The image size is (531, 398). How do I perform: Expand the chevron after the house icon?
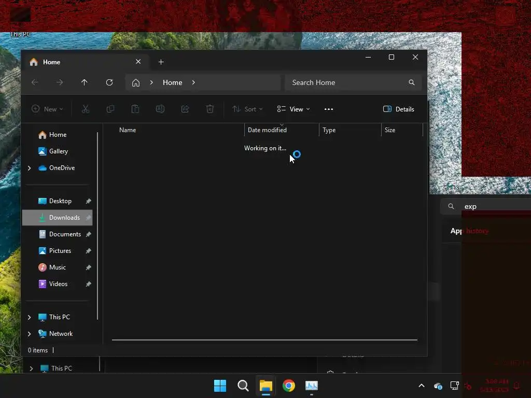pyautogui.click(x=151, y=82)
